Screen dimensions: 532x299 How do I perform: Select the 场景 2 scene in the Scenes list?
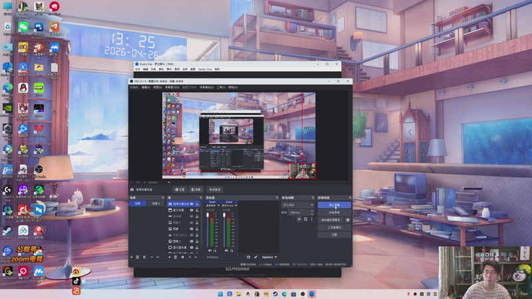(x=156, y=204)
